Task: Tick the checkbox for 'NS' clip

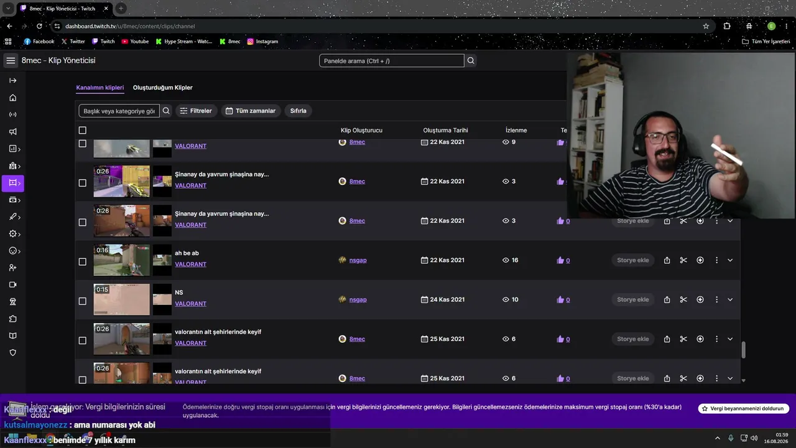Action: click(83, 301)
